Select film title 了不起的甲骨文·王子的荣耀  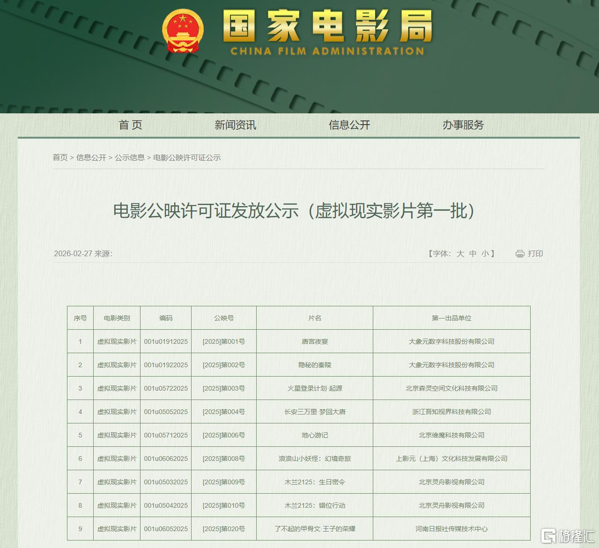point(315,529)
